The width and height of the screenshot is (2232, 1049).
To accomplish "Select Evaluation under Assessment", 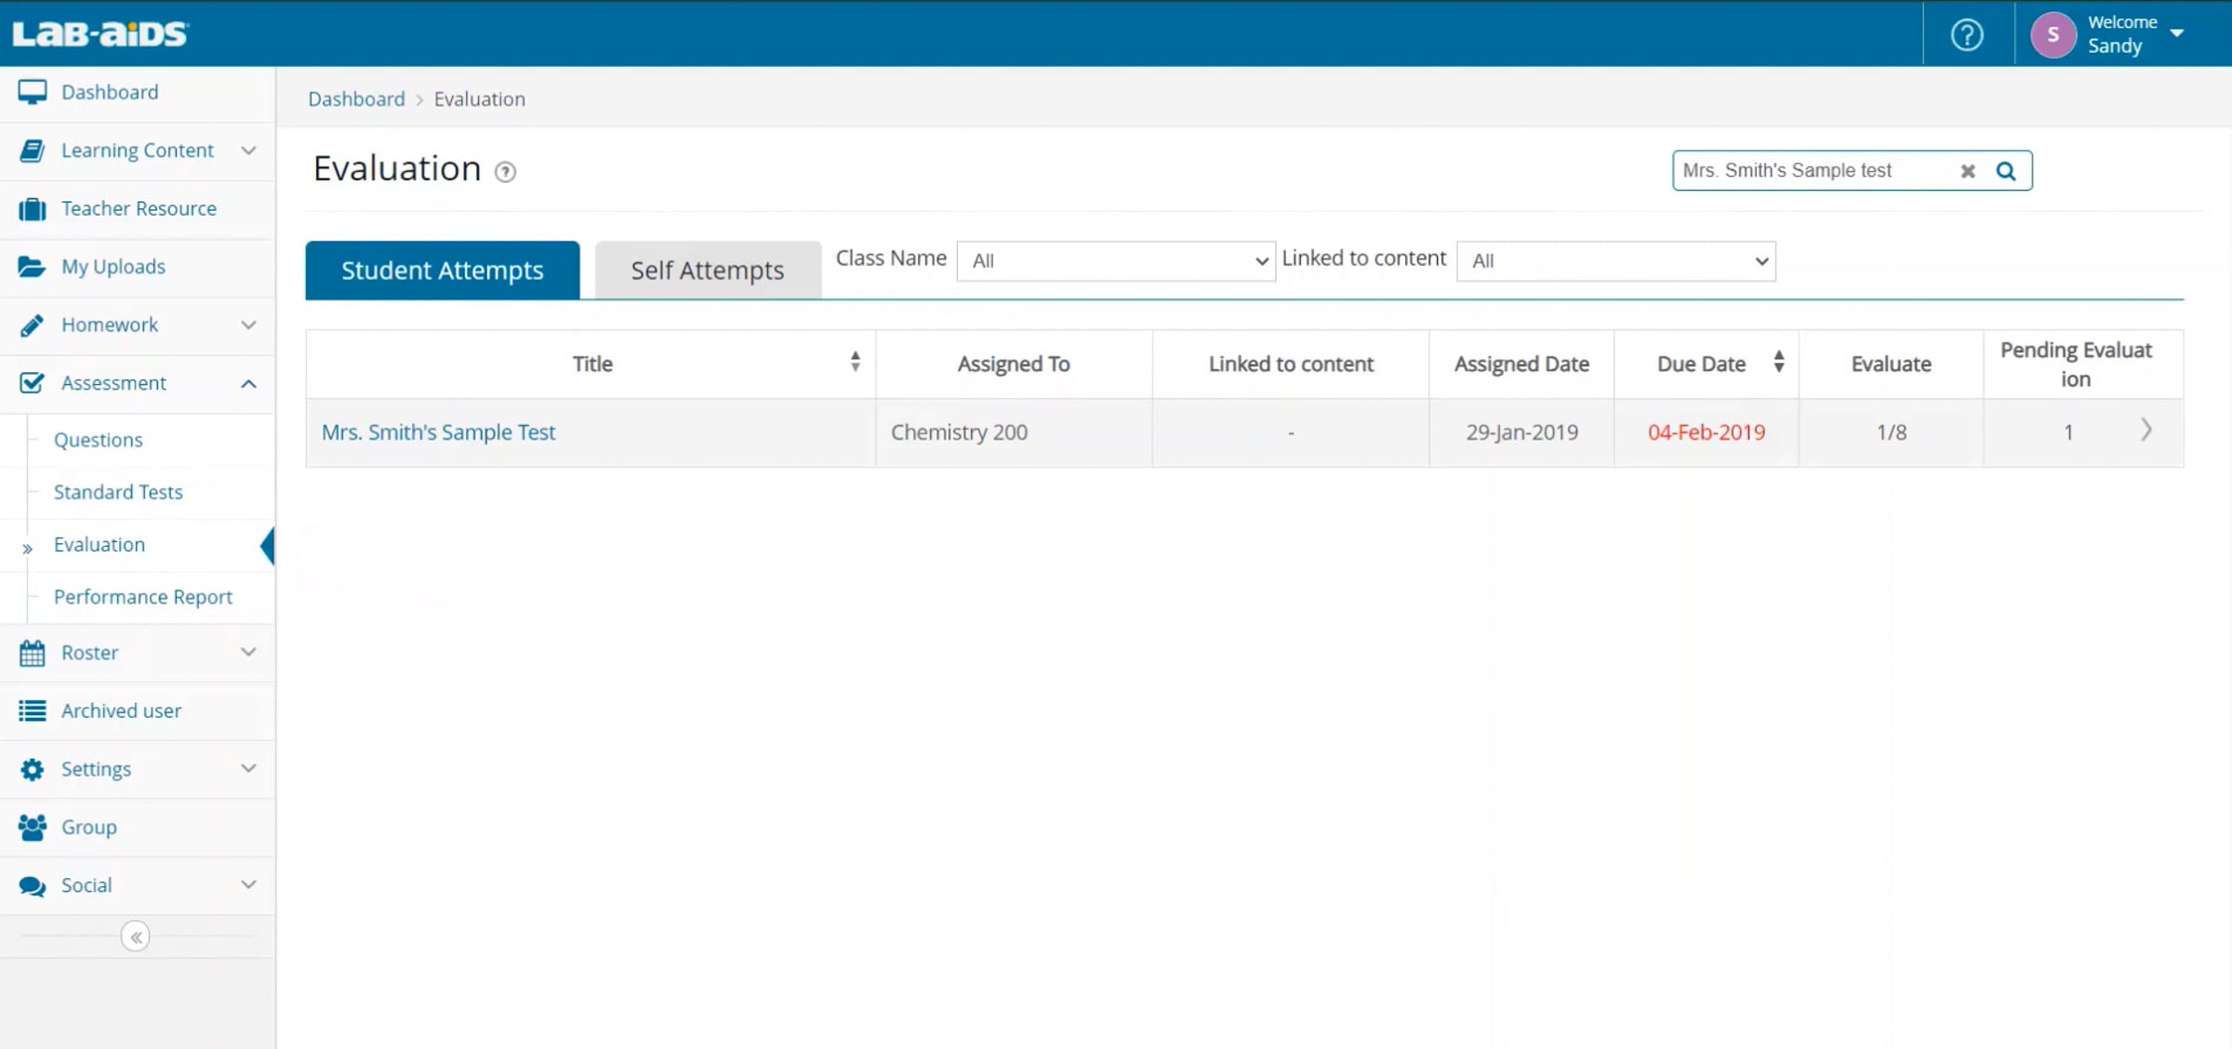I will [100, 544].
